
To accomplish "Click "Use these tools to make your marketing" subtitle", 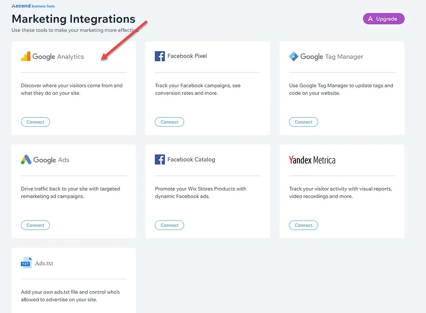I will click(x=75, y=30).
